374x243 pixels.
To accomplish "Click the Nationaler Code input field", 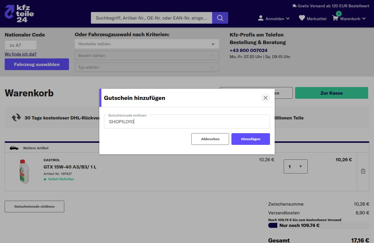I will [21, 45].
